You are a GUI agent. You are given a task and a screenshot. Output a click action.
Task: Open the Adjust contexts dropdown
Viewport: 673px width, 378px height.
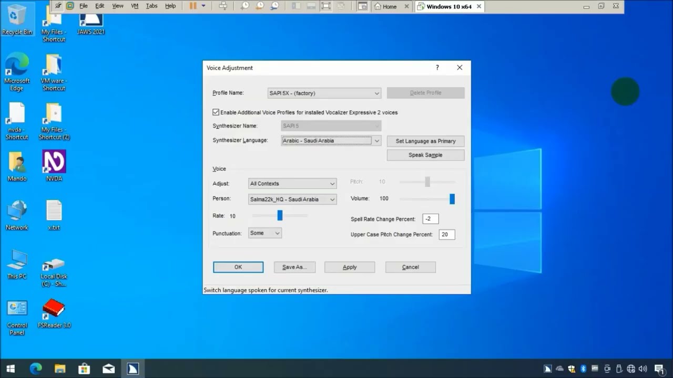point(292,184)
